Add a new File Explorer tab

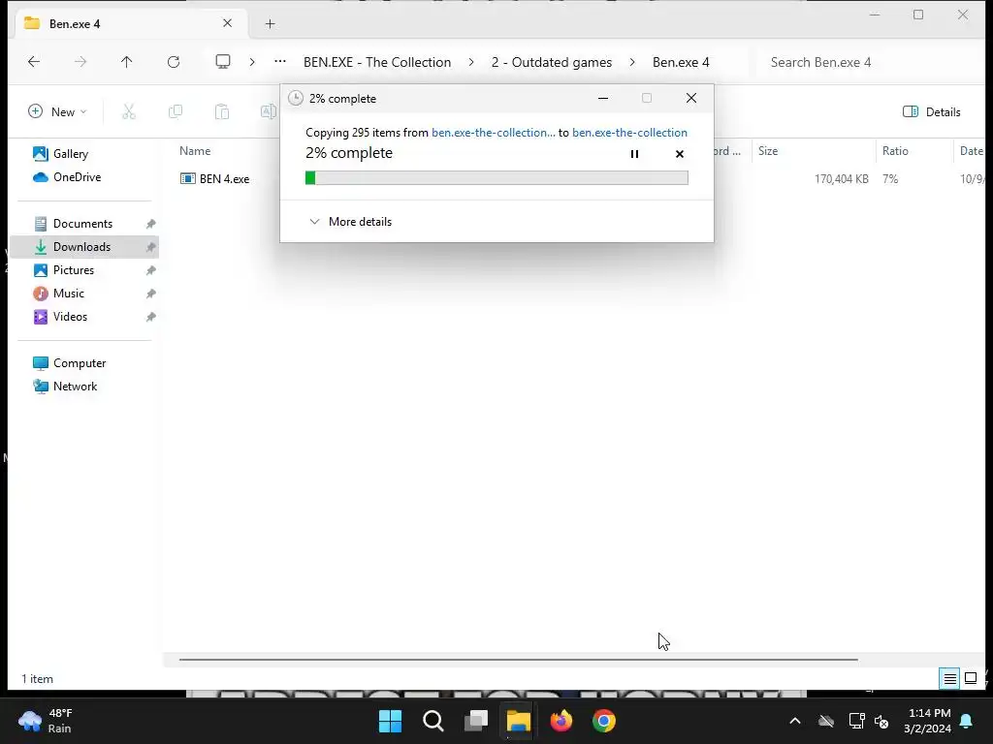point(270,24)
